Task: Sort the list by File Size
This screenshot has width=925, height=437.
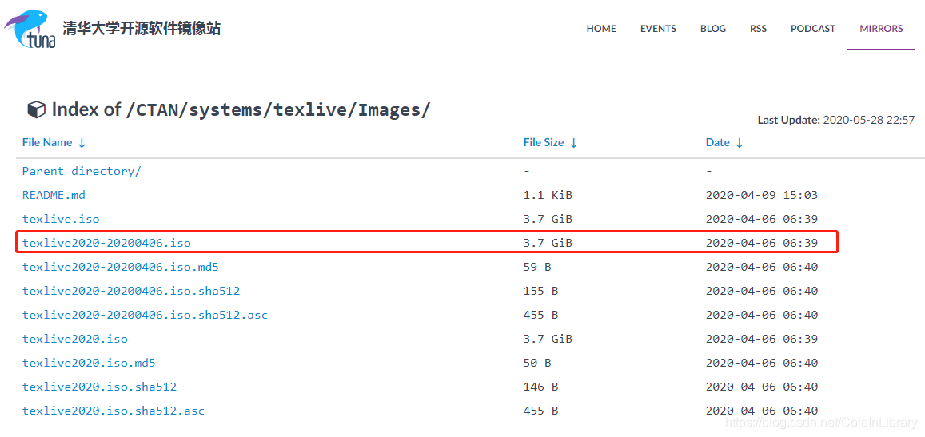Action: tap(550, 143)
